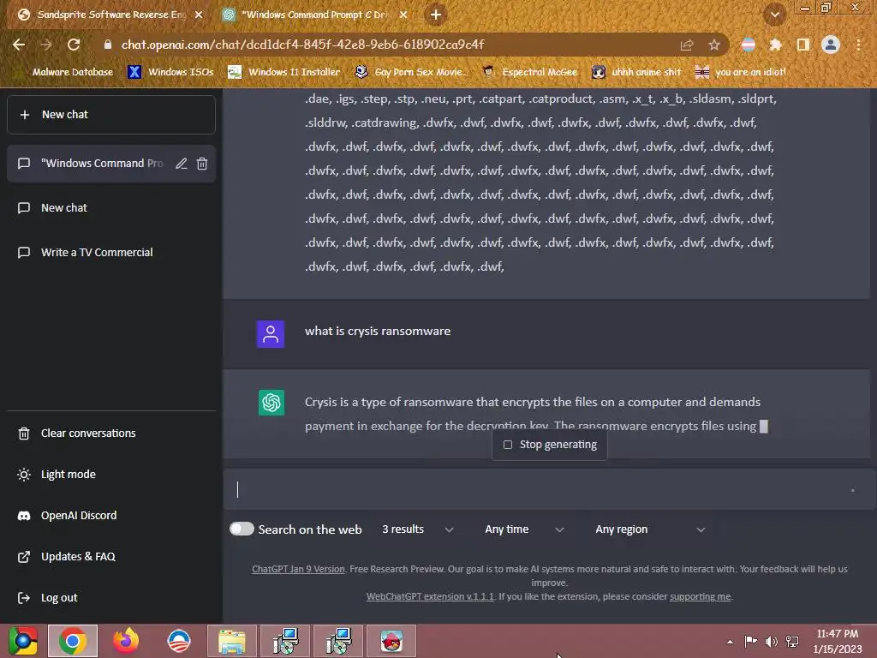Open Chrome from the taskbar
877x658 pixels.
pyautogui.click(x=73, y=641)
